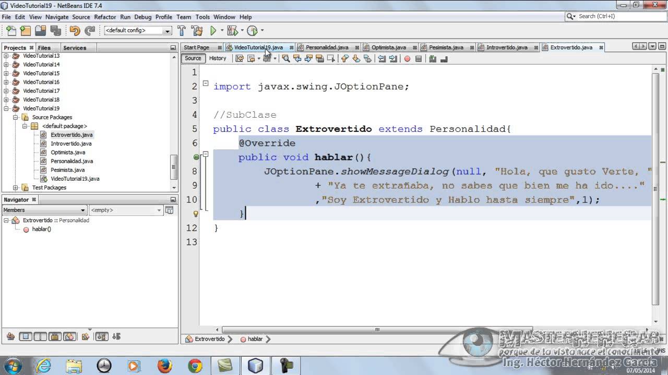Open the Refactor menu
This screenshot has height=375, width=668.
[x=105, y=17]
